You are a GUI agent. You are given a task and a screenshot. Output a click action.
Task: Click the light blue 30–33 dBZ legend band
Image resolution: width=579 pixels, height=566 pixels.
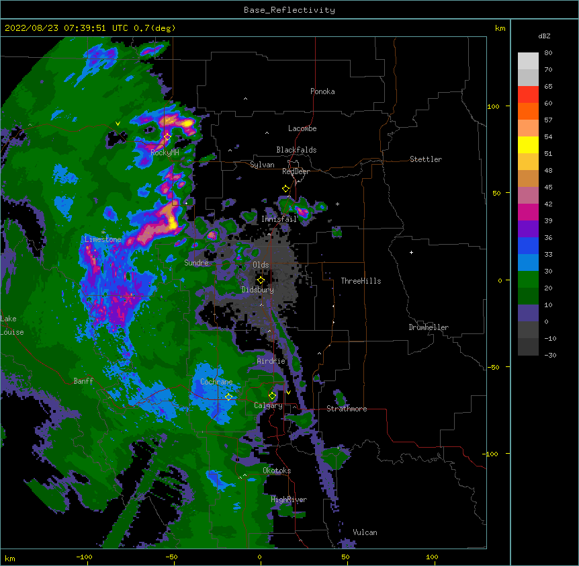[x=528, y=263]
